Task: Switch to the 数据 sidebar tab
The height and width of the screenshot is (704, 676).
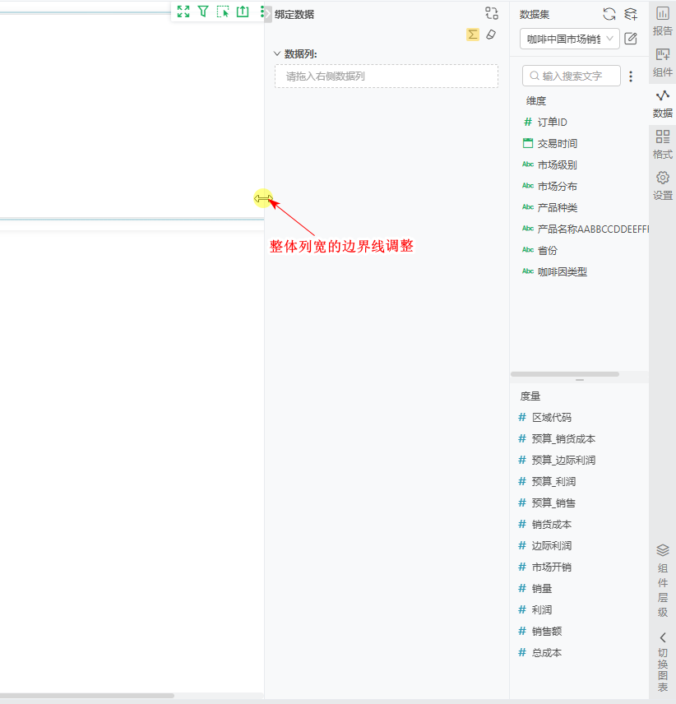Action: (663, 104)
